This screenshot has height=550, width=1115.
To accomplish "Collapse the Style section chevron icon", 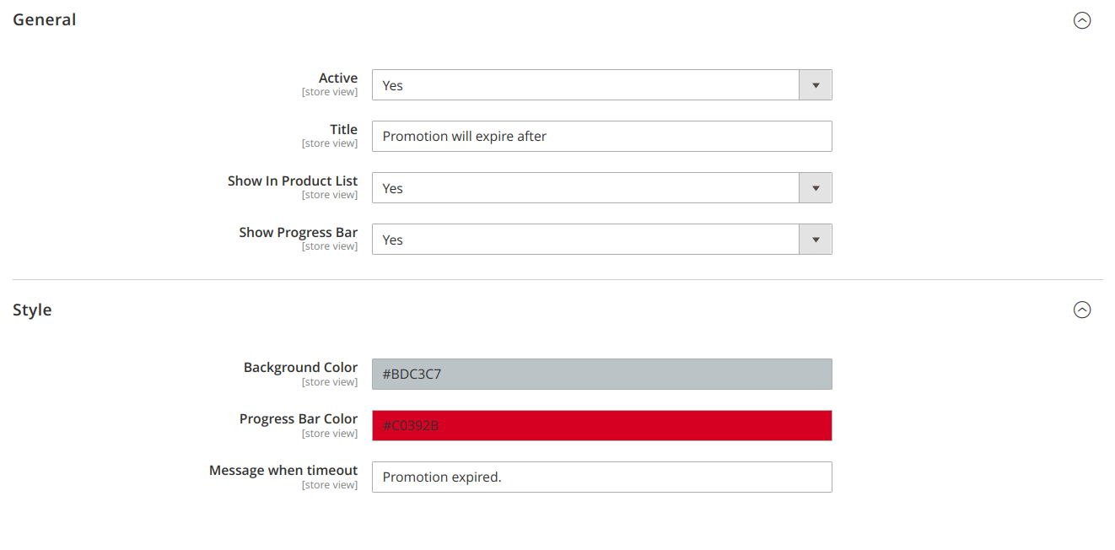I will tap(1082, 310).
